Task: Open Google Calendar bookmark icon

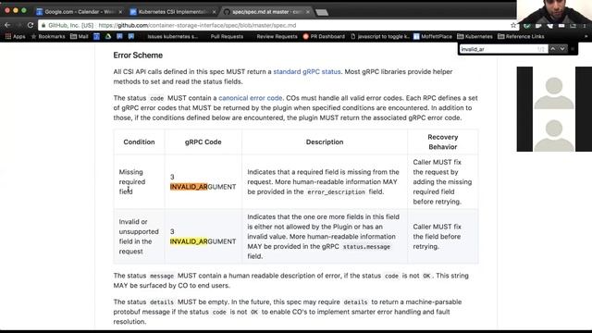Action: tap(96, 37)
